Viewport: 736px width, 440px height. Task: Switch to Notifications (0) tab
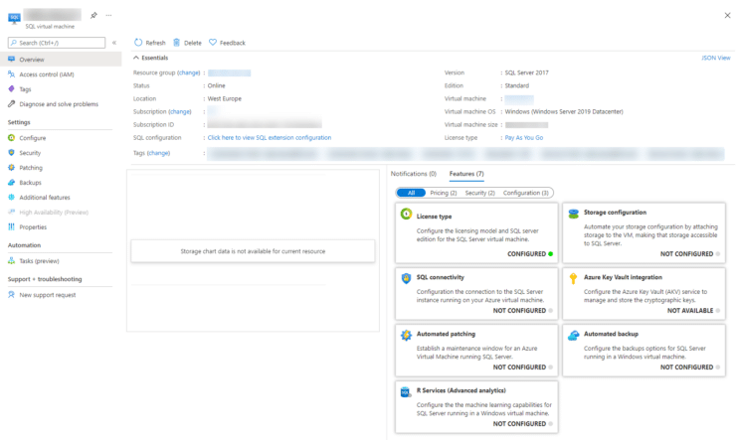[414, 174]
